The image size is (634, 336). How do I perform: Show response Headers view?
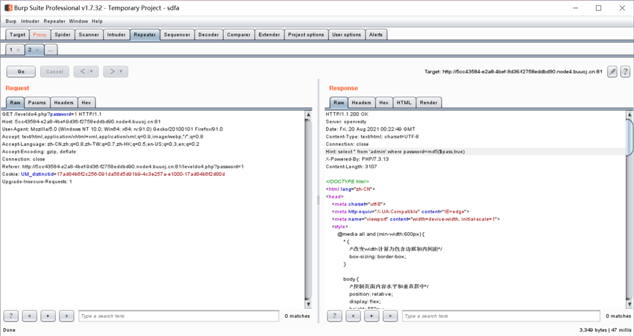361,103
